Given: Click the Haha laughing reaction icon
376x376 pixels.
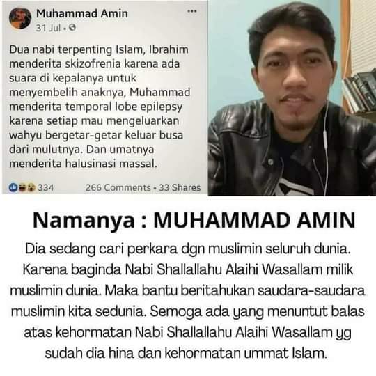Looking at the screenshot, I should tap(22, 187).
